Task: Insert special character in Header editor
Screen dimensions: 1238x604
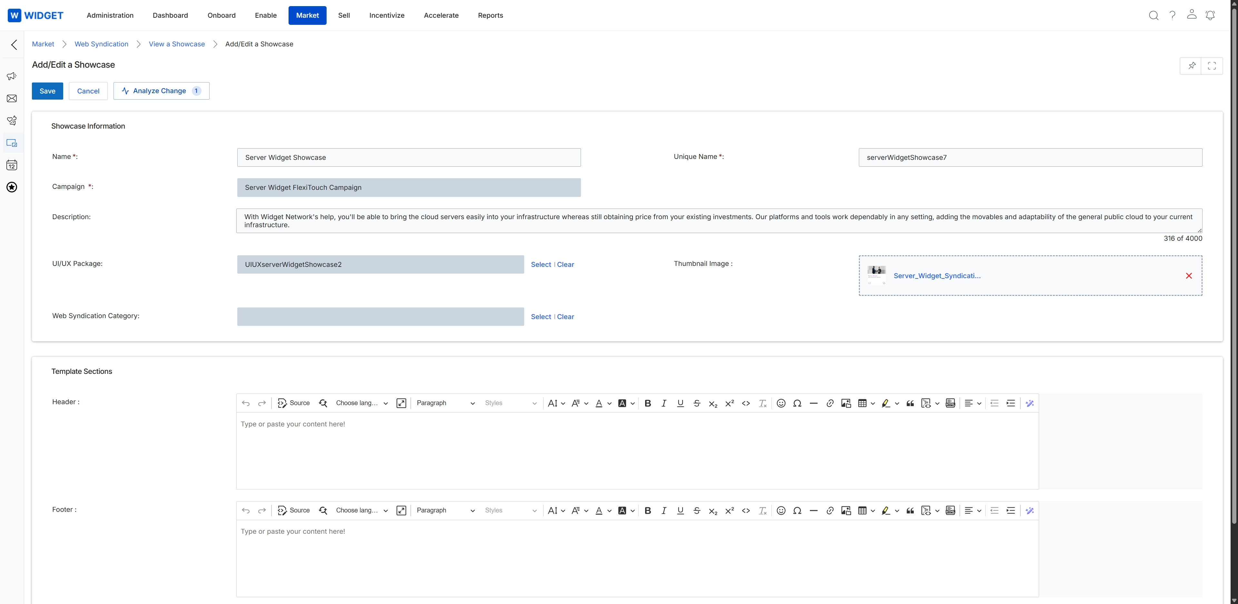Action: click(797, 403)
